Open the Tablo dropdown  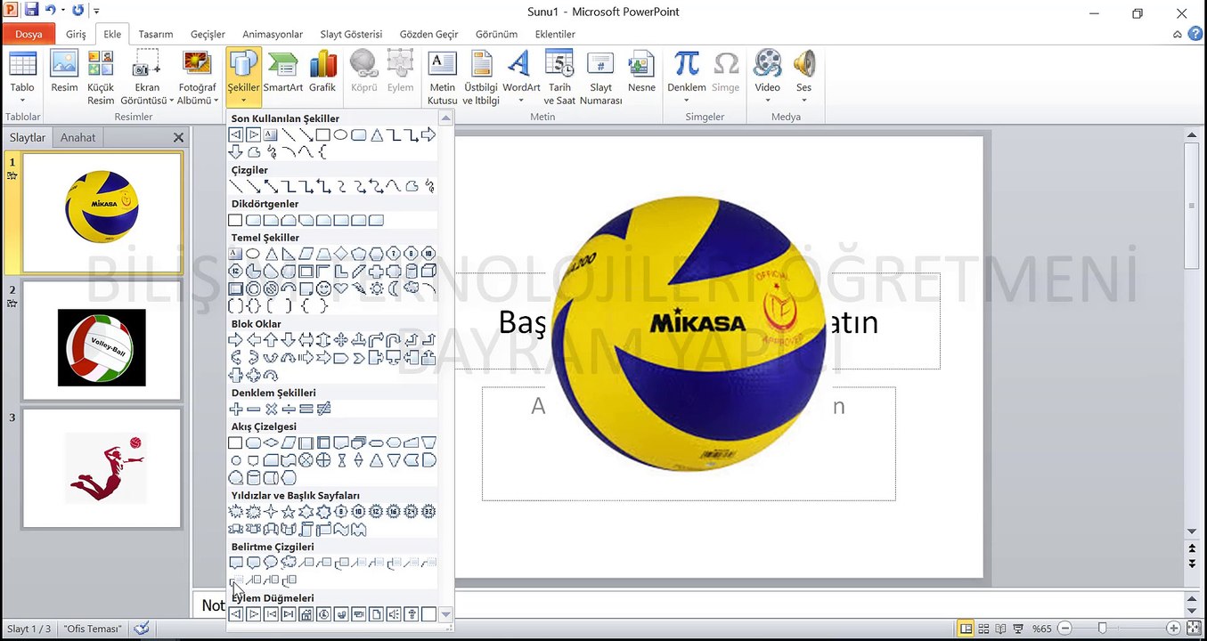click(22, 77)
